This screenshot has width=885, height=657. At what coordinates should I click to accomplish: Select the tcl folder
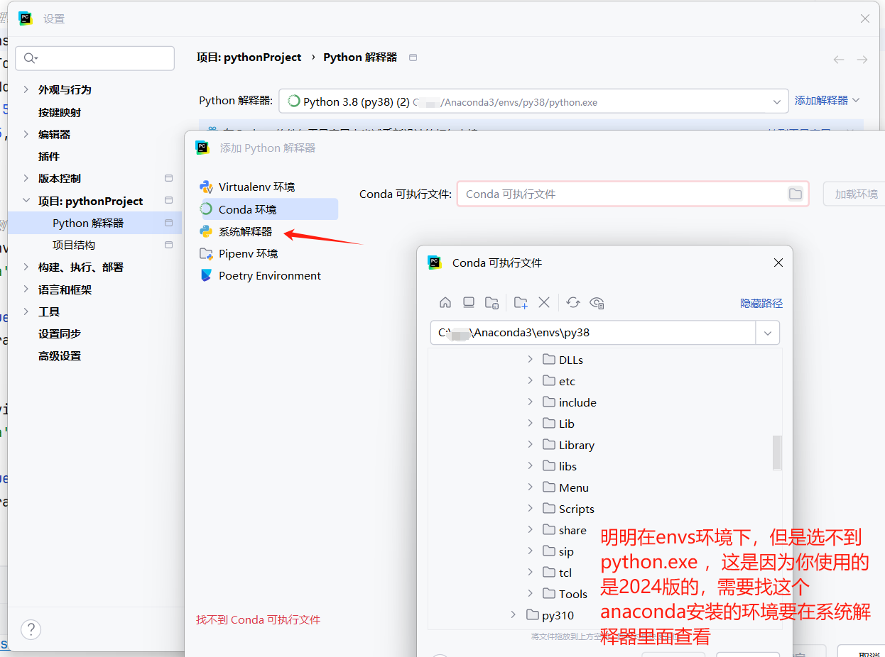pos(557,573)
